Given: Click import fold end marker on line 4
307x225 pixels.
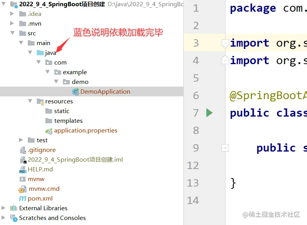Looking at the screenshot, I should [225, 60].
